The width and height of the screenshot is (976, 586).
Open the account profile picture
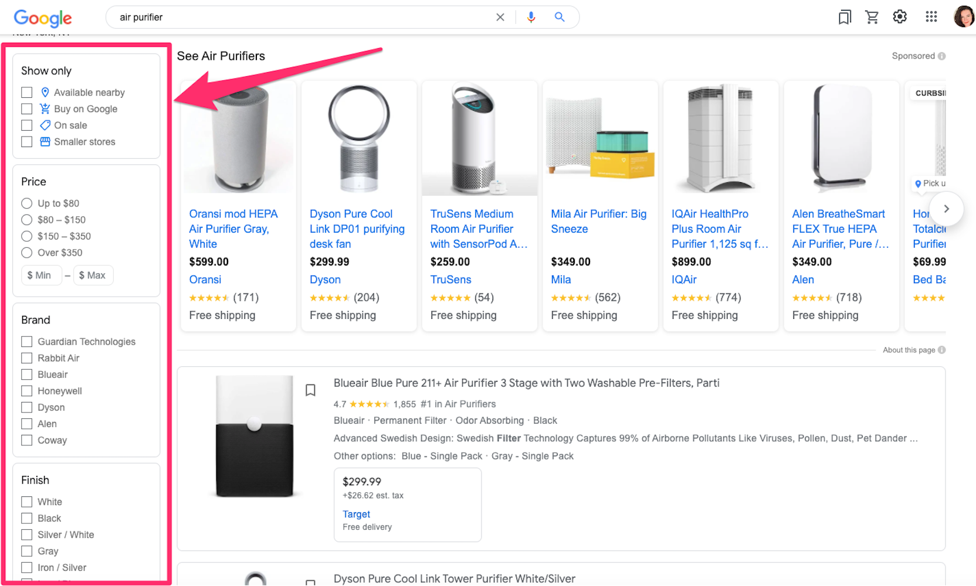click(964, 17)
